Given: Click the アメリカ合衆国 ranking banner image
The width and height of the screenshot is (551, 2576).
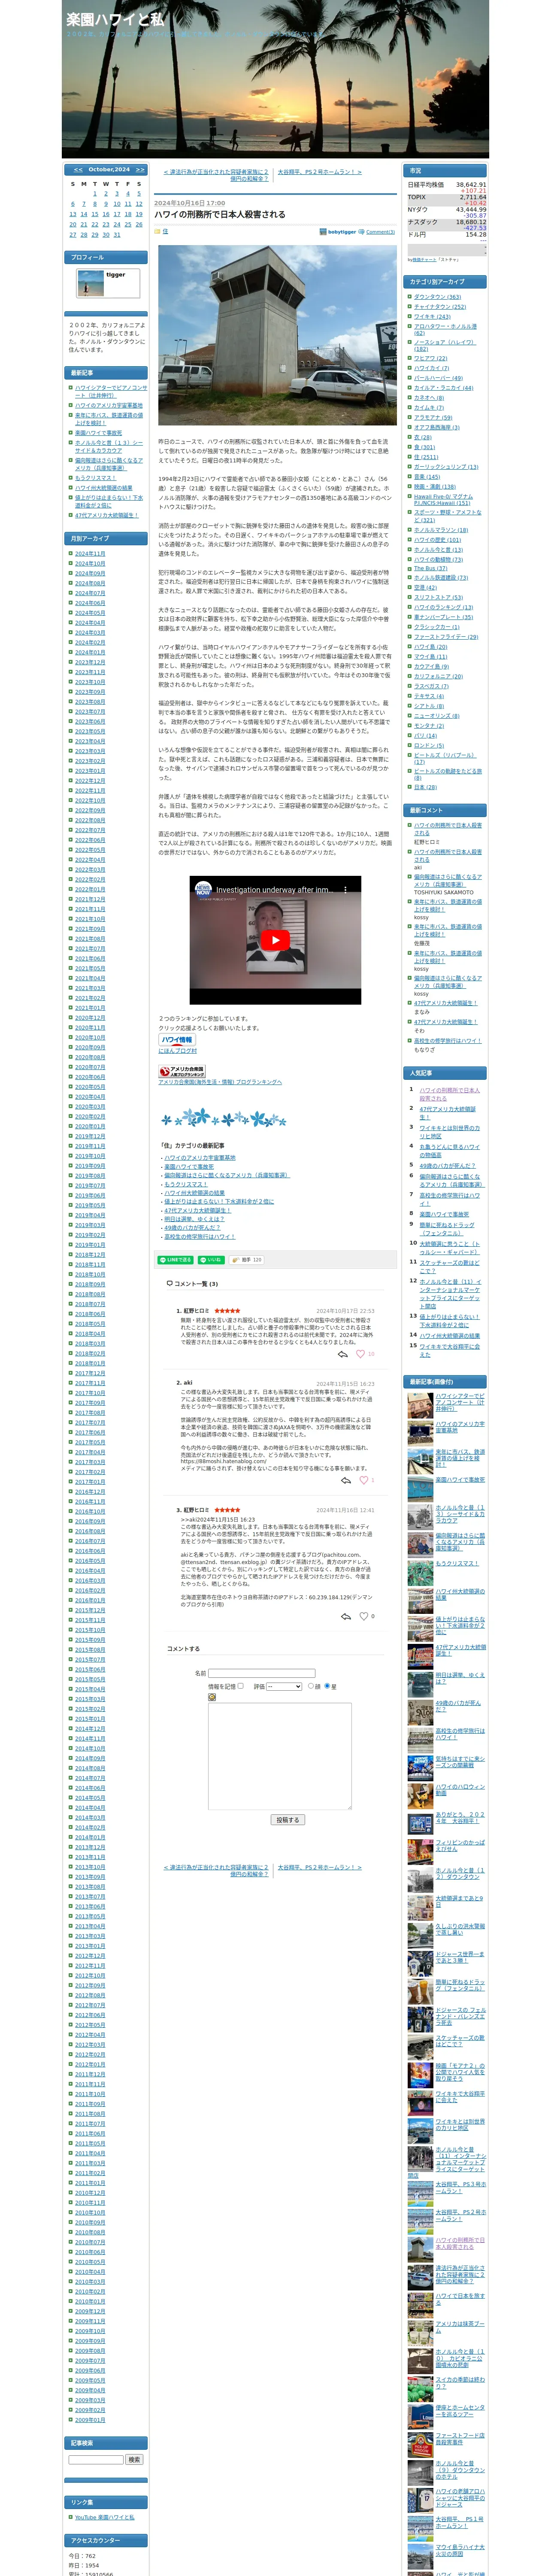Looking at the screenshot, I should [x=182, y=1072].
